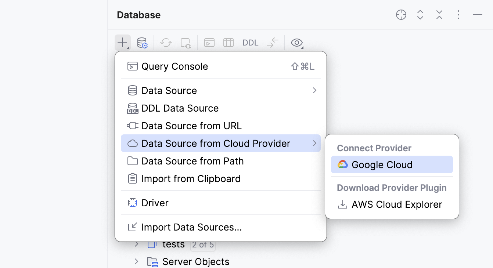The image size is (493, 268).
Task: Download the AWS Cloud Explorer plugin
Action: tap(396, 204)
